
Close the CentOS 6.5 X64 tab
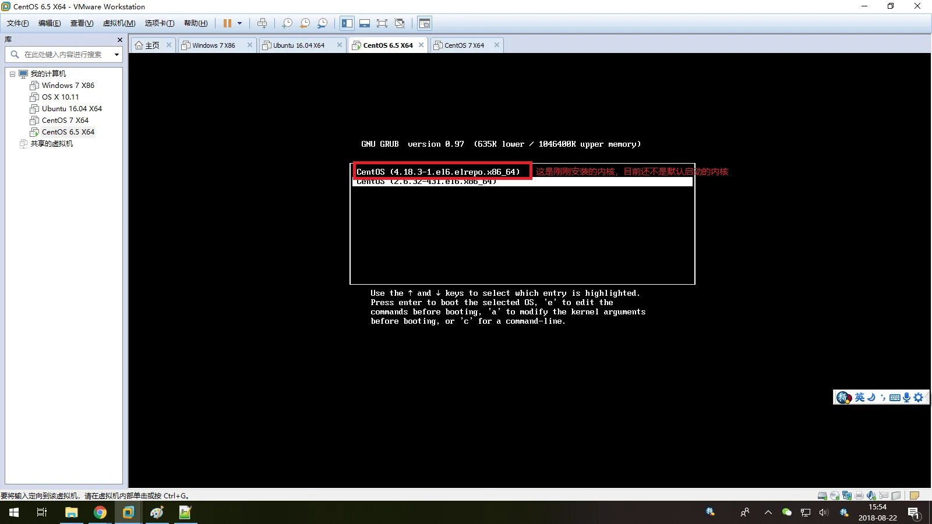[x=421, y=45]
